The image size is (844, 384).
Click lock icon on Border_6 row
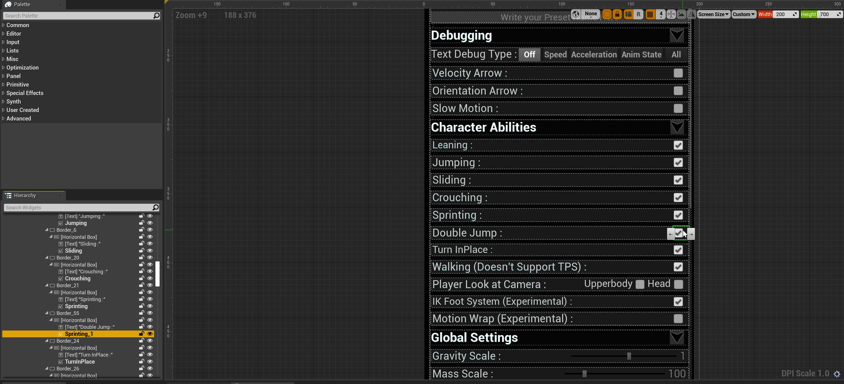(142, 229)
